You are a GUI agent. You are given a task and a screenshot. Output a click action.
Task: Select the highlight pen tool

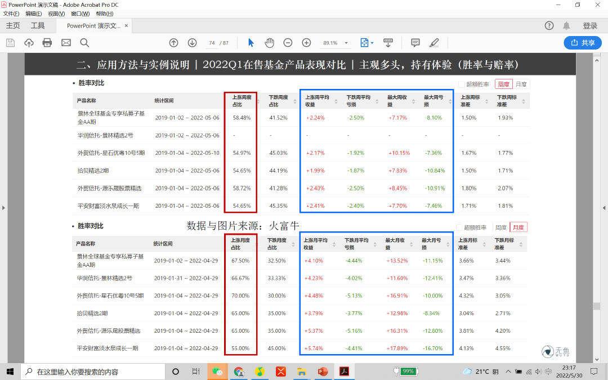434,43
